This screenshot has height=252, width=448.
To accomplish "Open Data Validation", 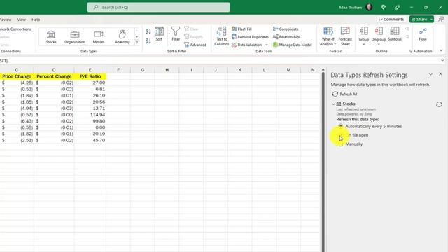I will point(247,45).
